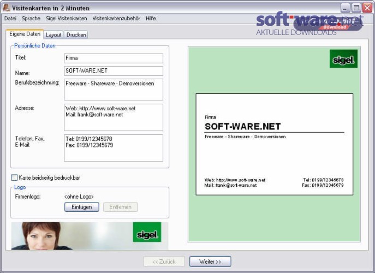Click the 'Persönliche Daten' group heading
Image resolution: width=375 pixels, height=273 pixels.
[35, 46]
